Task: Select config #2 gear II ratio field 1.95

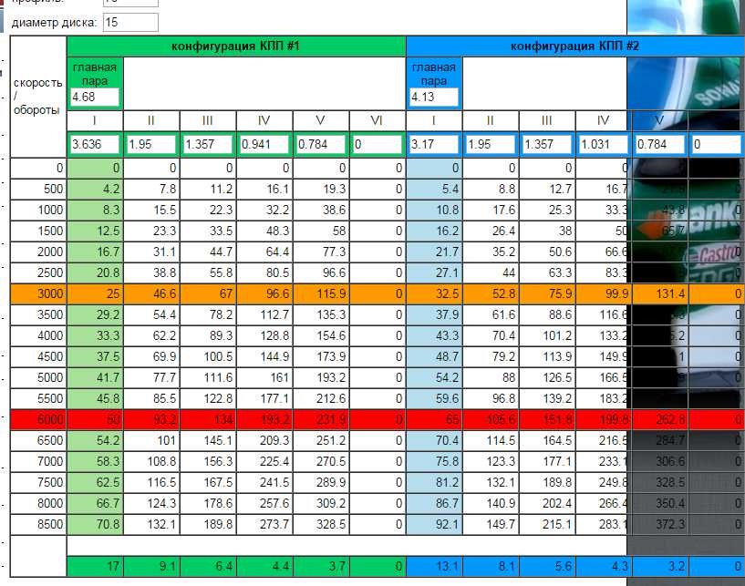Action: tap(491, 144)
